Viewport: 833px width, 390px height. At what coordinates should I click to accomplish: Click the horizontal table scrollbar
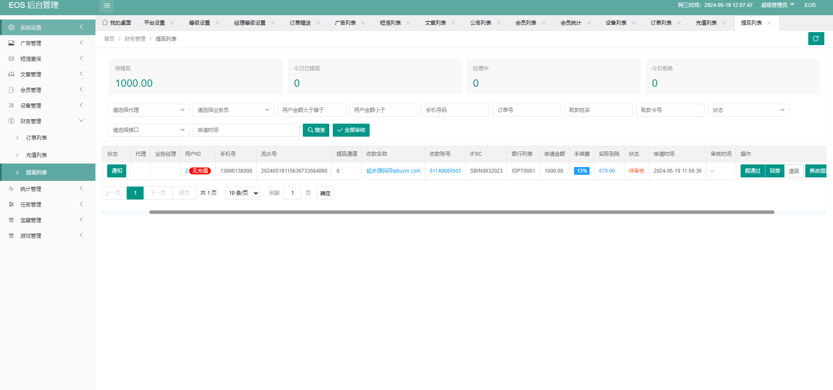tap(462, 212)
